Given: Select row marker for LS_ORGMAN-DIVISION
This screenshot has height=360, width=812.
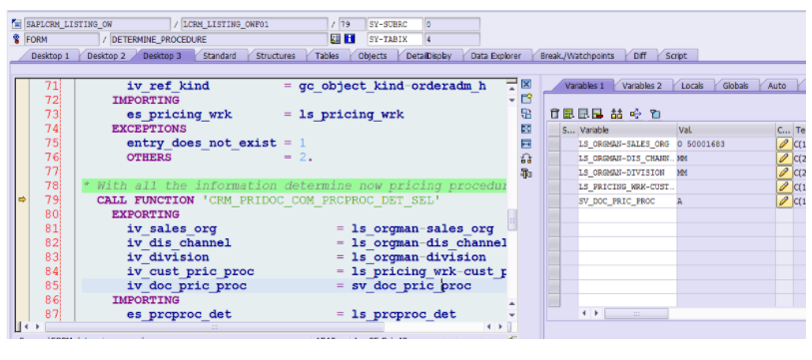Looking at the screenshot, I should click(x=554, y=173).
